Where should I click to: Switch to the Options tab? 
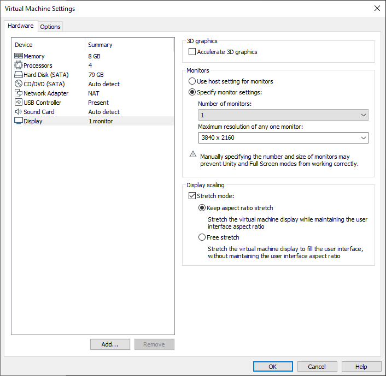coord(50,27)
